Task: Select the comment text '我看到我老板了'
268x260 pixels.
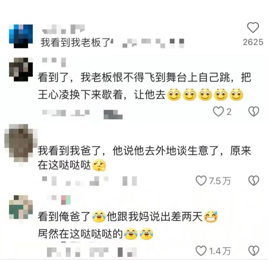Action: tap(76, 43)
